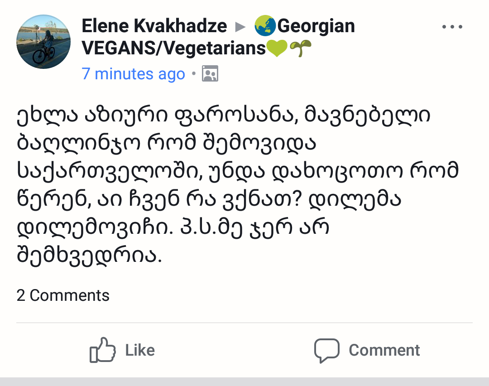This screenshot has height=386, width=489.
Task: Click the globe emoji before Georgian
Action: (x=265, y=26)
